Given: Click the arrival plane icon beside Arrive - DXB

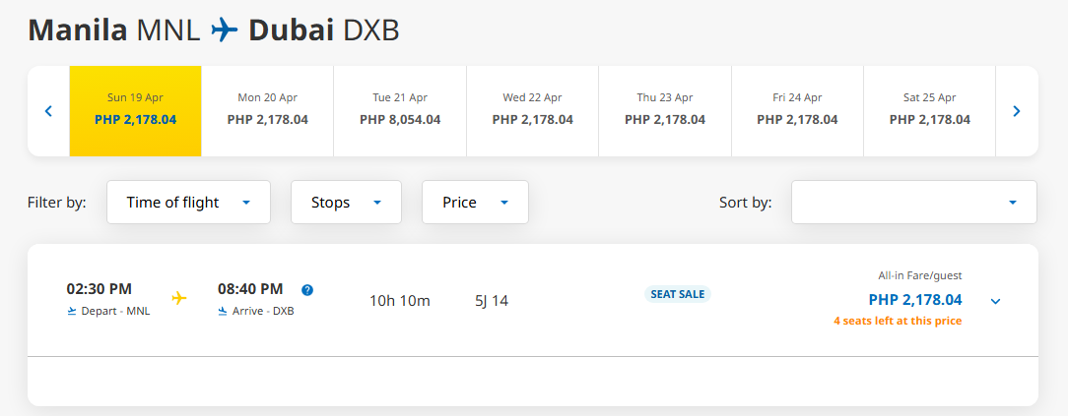Looking at the screenshot, I should (x=223, y=312).
